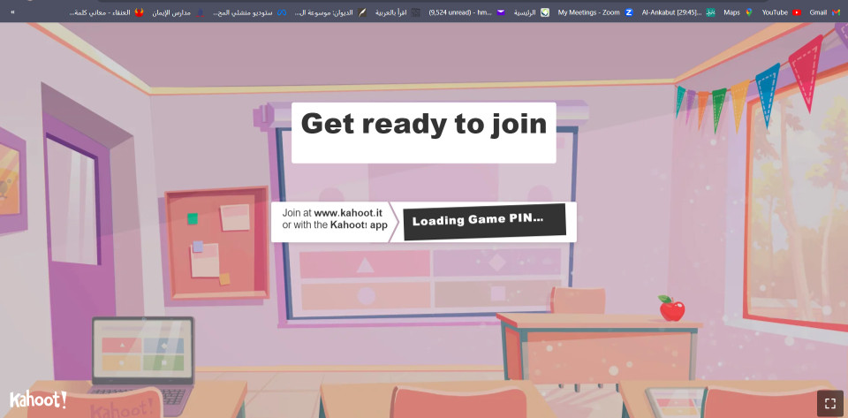Open the Maps bookmark

click(738, 11)
